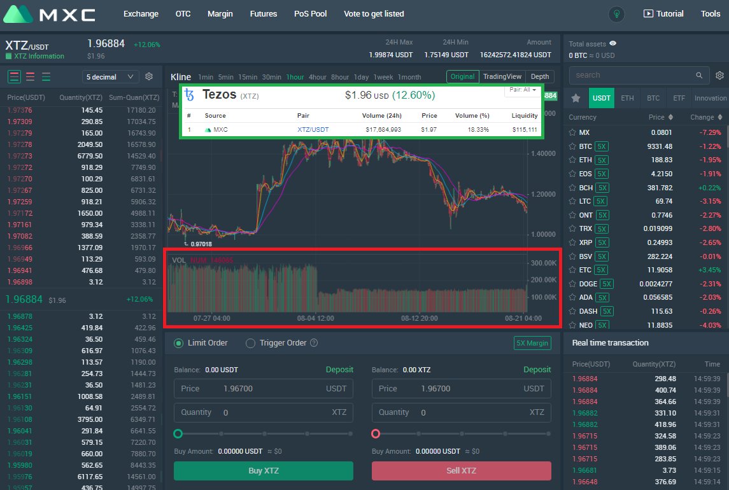Open the PoS Pool menu
The height and width of the screenshot is (490, 729).
click(311, 14)
